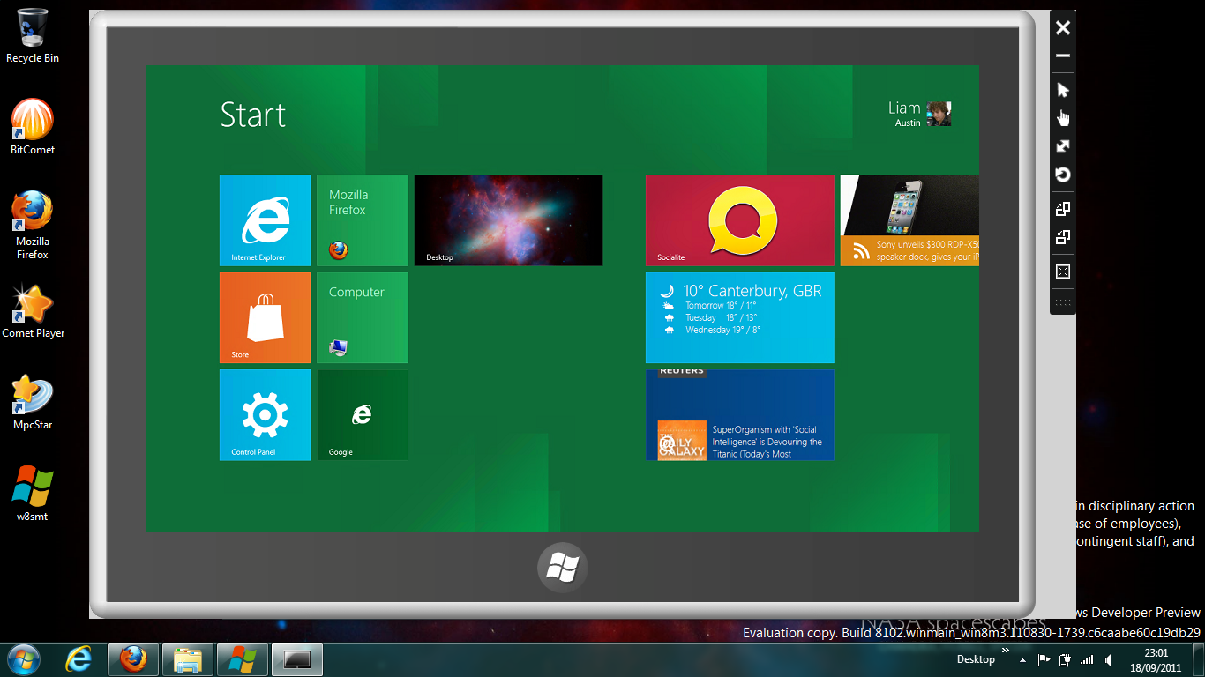Select the pinch-zoom diagonal arrows tool

[x=1062, y=145]
